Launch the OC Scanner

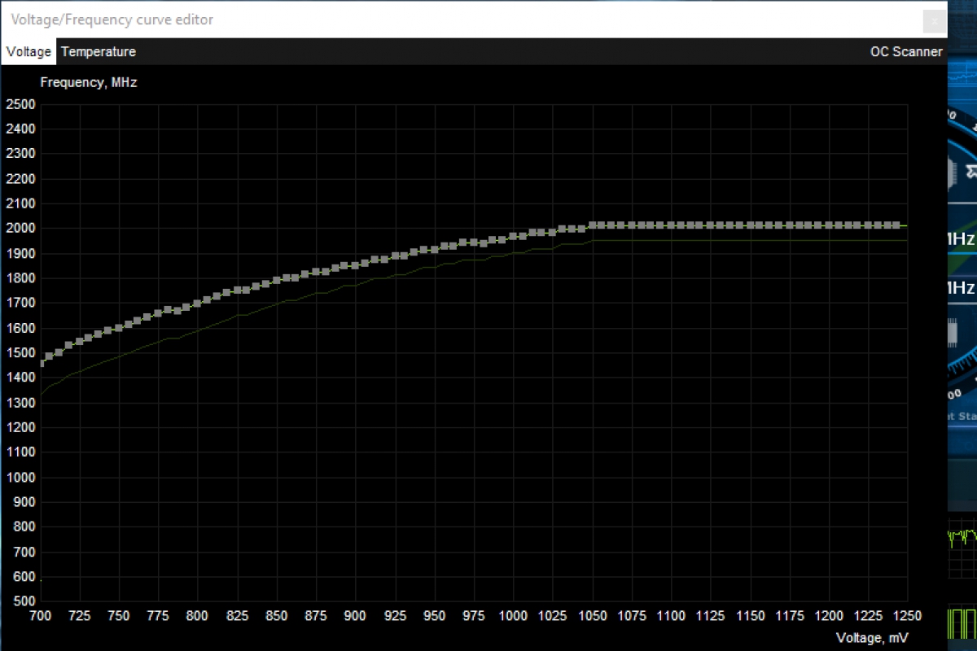[x=906, y=51]
